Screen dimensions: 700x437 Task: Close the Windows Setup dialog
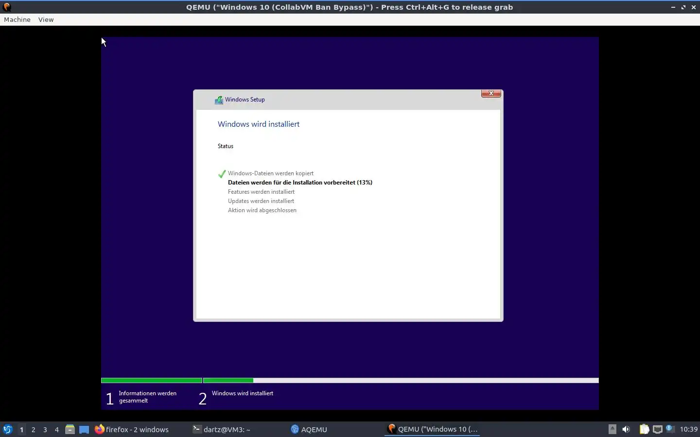491,93
